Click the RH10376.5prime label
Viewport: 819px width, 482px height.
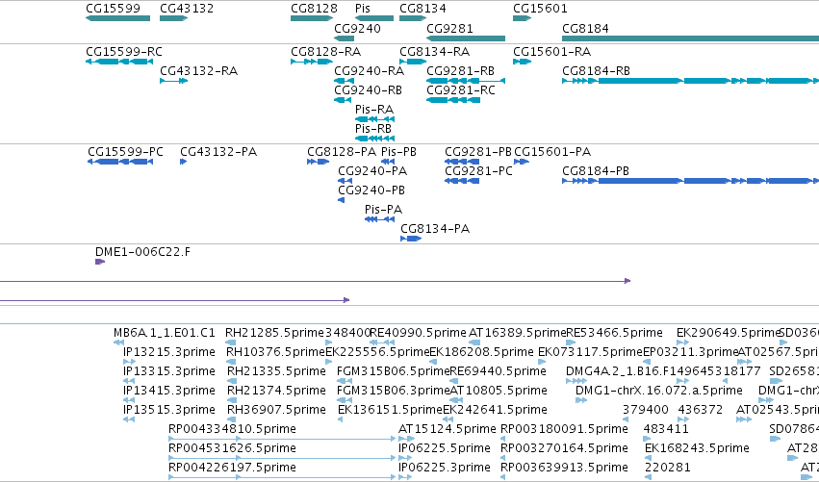point(275,352)
